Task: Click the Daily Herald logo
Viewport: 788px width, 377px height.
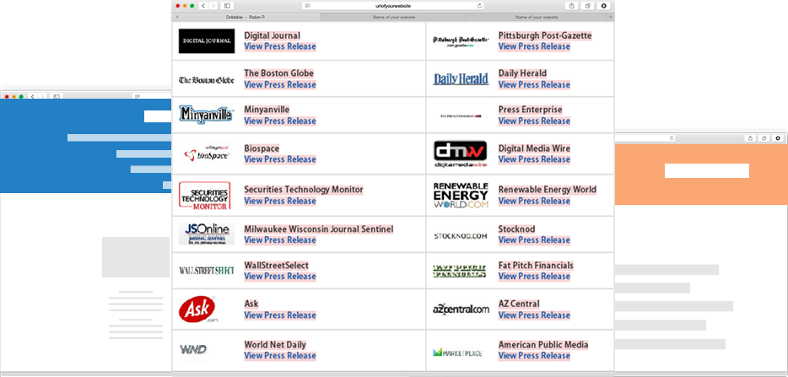Action: (x=461, y=79)
